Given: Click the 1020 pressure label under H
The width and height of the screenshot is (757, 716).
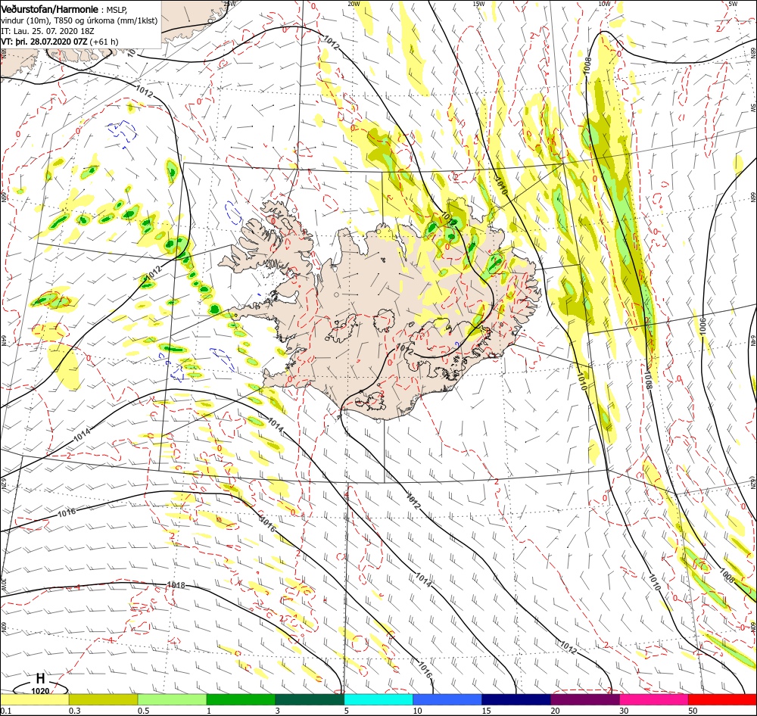Looking at the screenshot, I should (x=40, y=691).
